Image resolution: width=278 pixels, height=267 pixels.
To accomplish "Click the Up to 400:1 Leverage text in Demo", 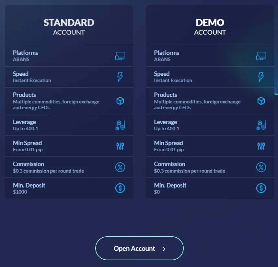I will [x=167, y=129].
